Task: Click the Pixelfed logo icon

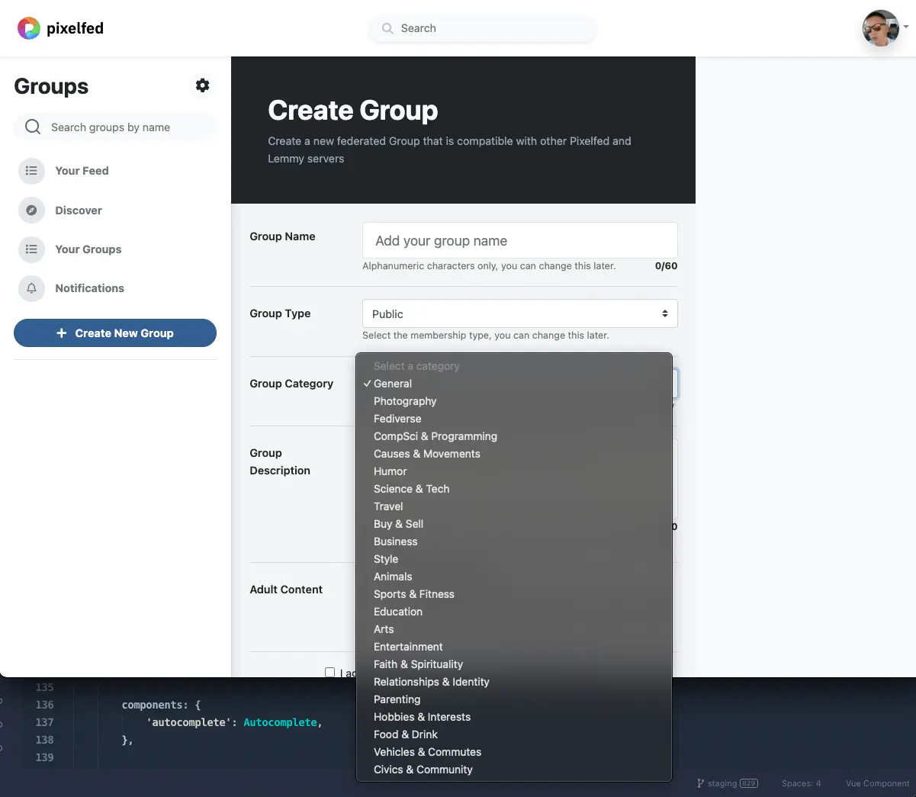Action: [28, 28]
